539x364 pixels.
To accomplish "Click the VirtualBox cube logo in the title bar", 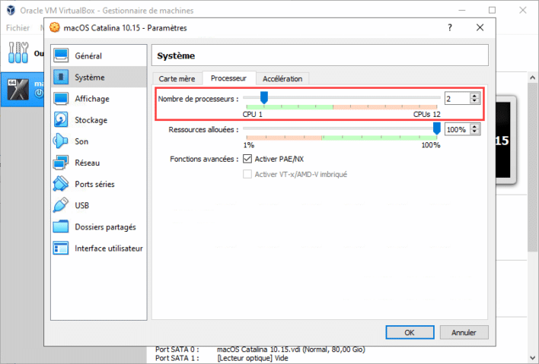I will 11,11.
